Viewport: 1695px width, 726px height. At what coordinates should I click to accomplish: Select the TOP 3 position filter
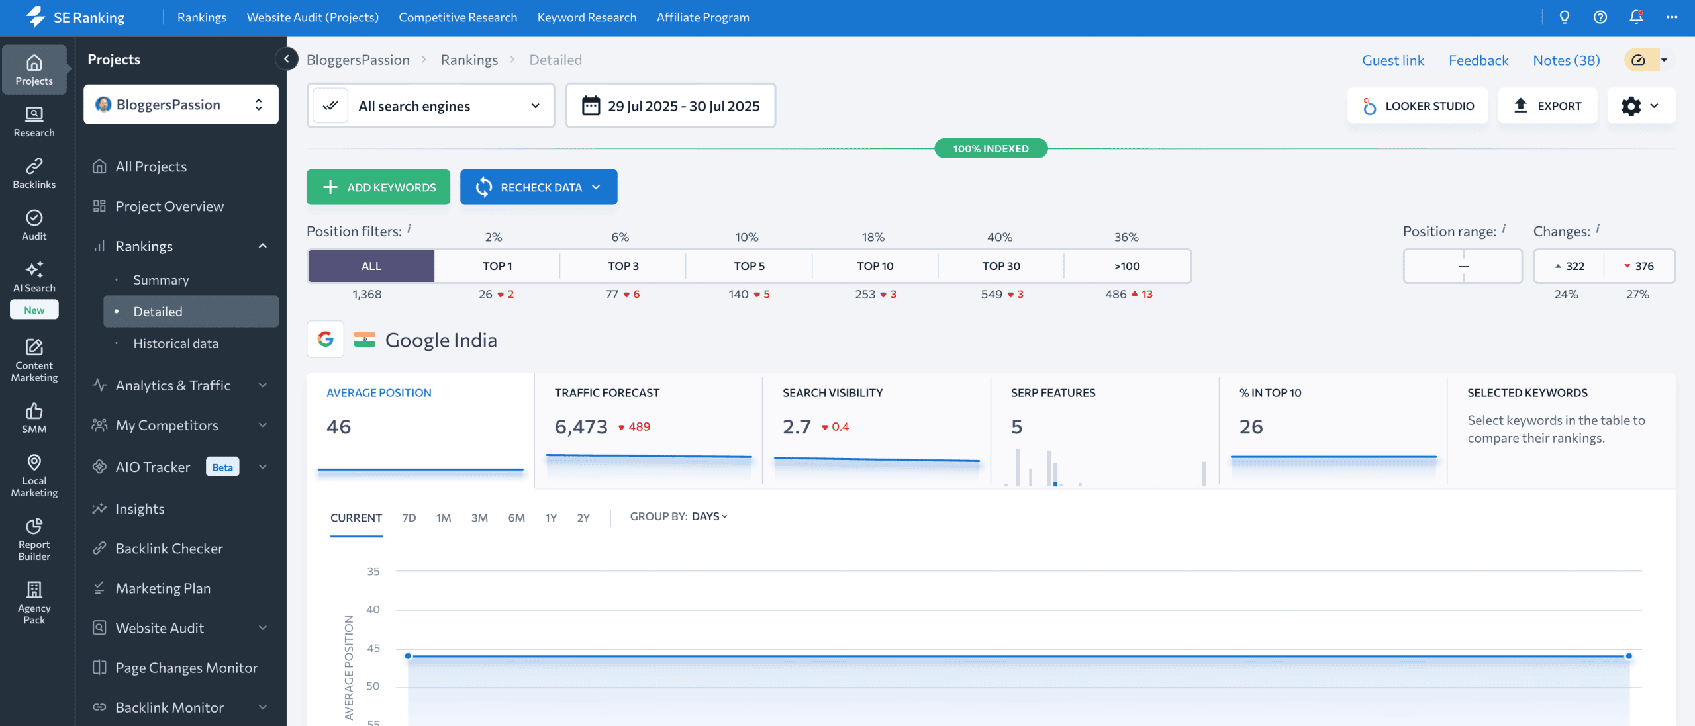[x=623, y=266]
